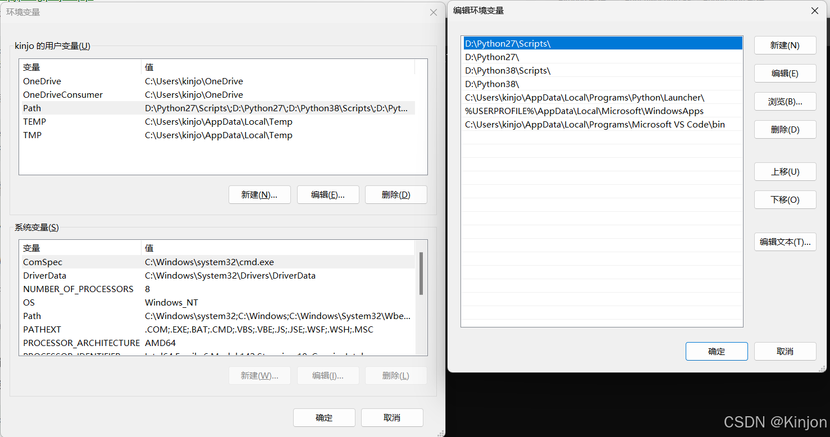Click 新建(W)... under system variables
The image size is (830, 437).
(259, 376)
